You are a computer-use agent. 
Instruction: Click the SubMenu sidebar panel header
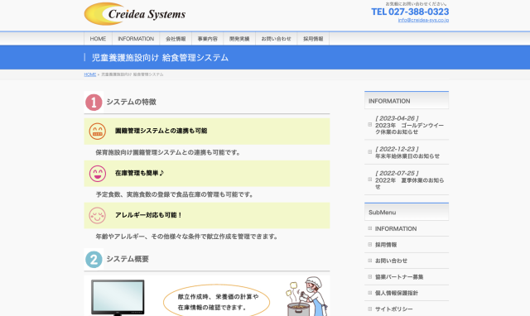tap(407, 212)
